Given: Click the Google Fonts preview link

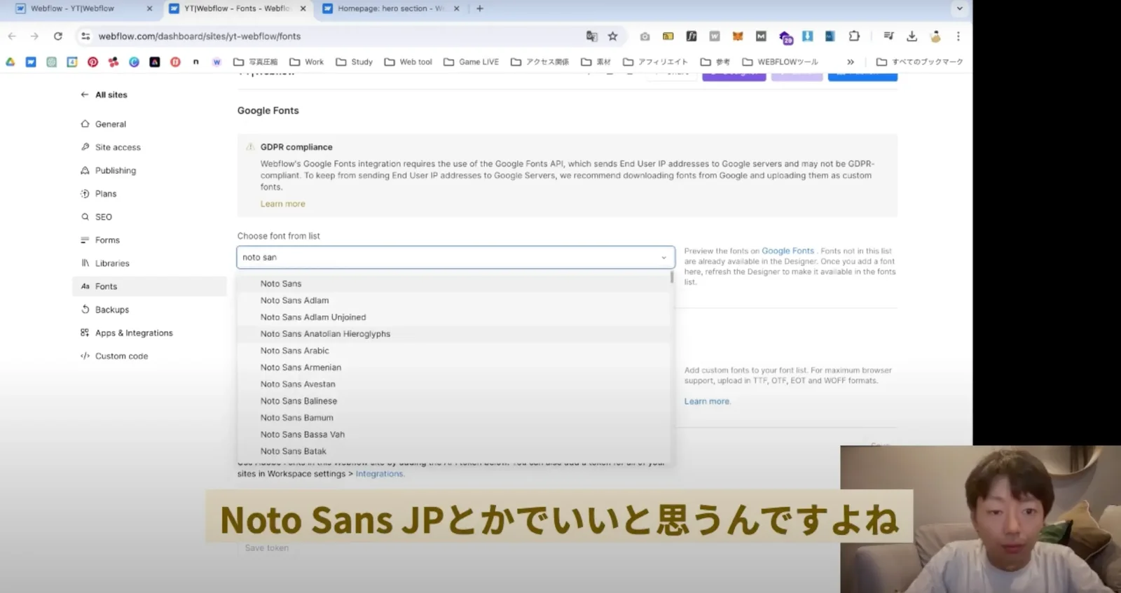Looking at the screenshot, I should 788,251.
